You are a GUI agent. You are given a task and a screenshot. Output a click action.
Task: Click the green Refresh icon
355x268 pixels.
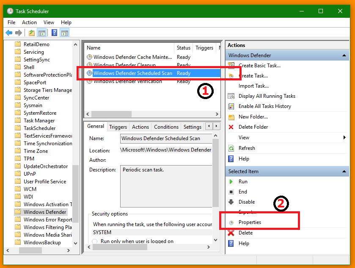click(x=231, y=148)
